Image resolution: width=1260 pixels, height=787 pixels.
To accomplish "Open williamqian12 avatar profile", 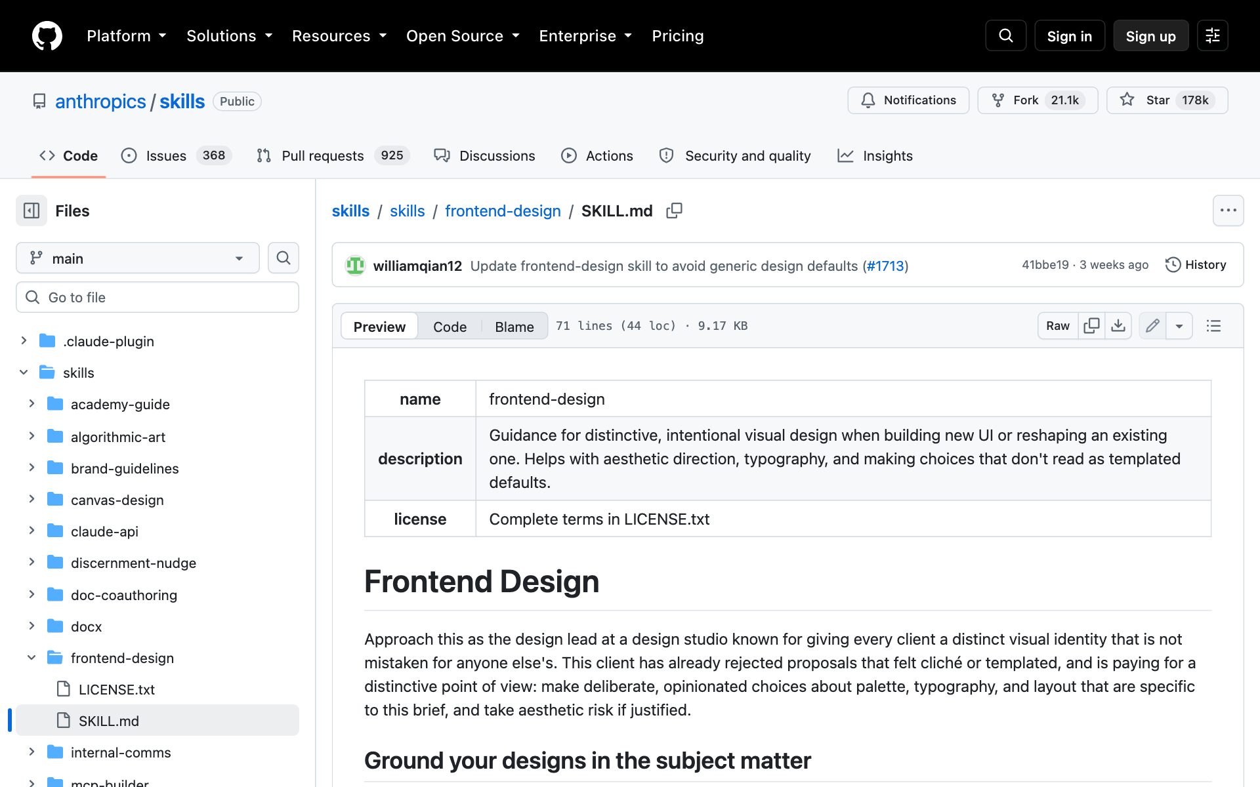I will pyautogui.click(x=355, y=266).
